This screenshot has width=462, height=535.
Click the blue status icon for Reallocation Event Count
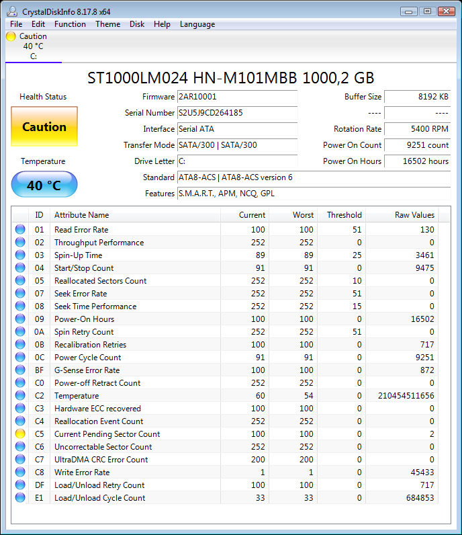click(20, 421)
